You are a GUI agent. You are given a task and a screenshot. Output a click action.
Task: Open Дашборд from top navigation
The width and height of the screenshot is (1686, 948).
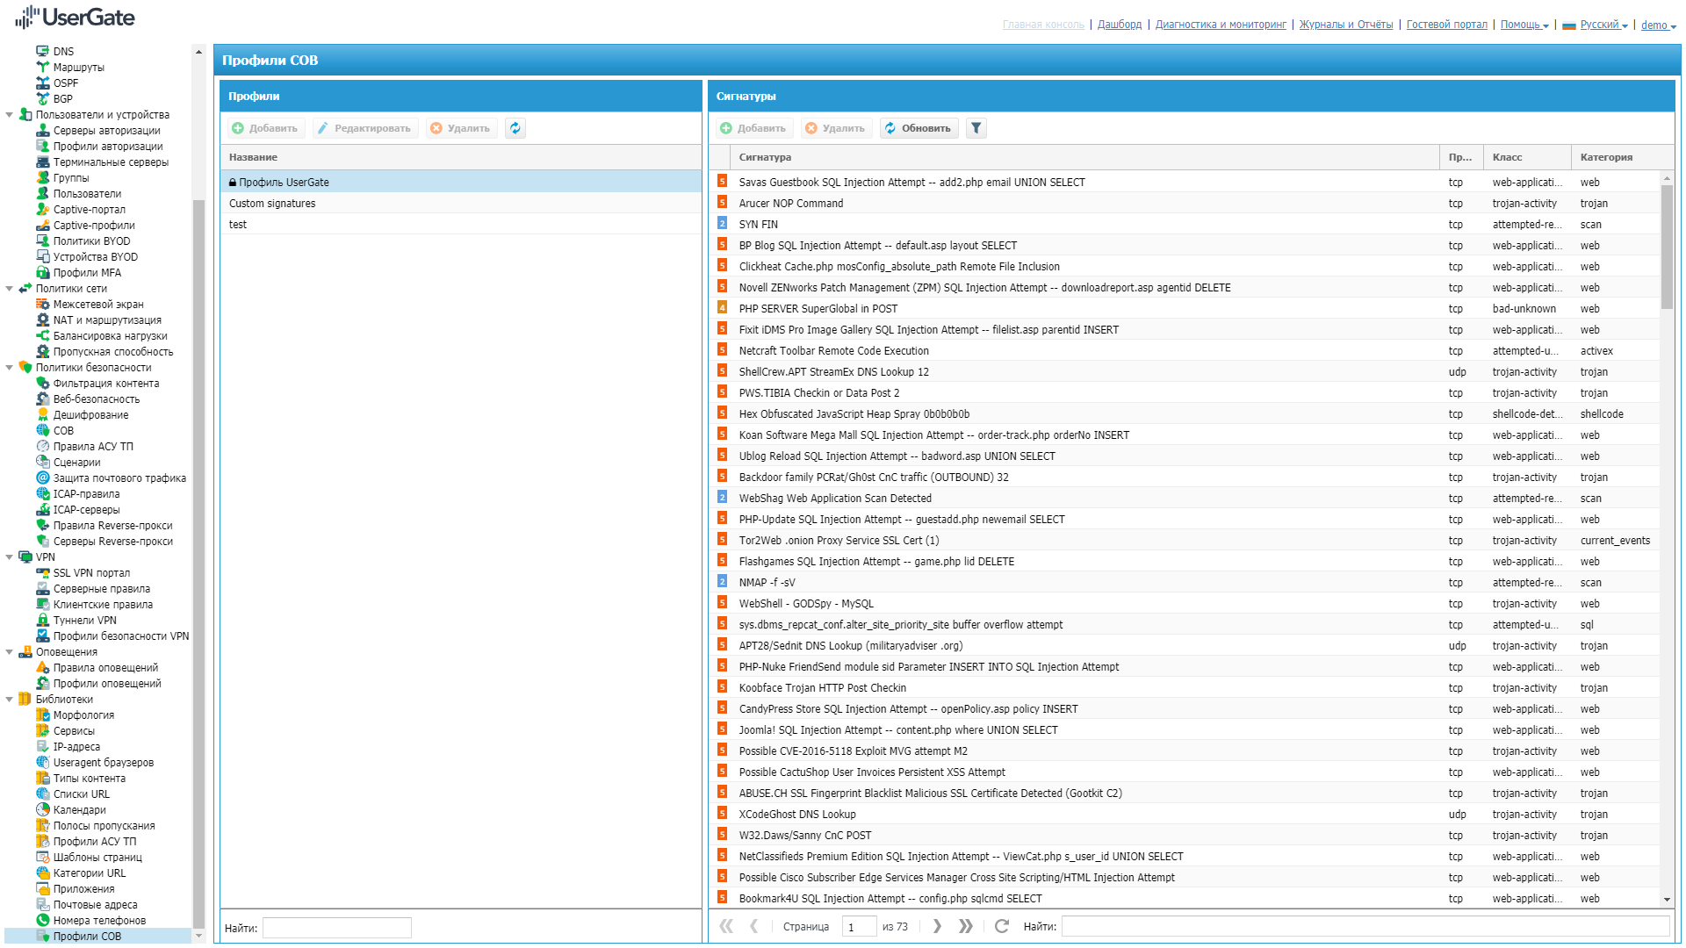1119,25
